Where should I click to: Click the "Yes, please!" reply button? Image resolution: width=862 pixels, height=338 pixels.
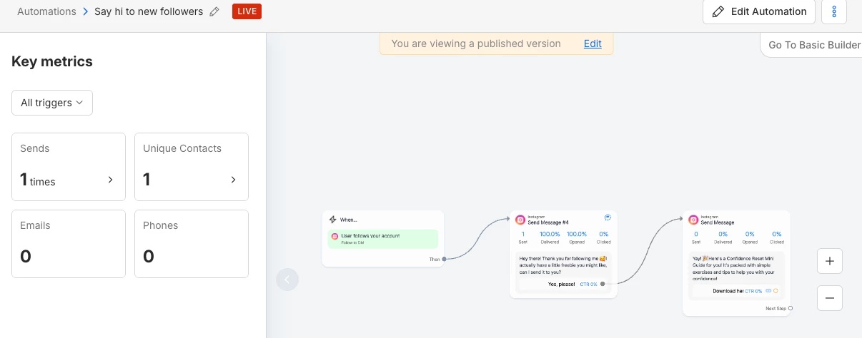click(561, 284)
